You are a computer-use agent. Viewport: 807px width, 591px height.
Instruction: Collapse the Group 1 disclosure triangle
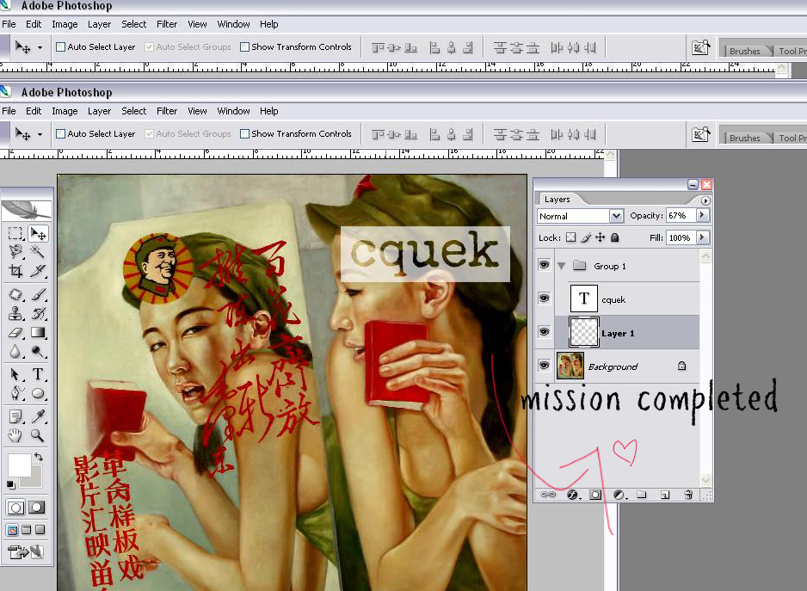tap(562, 266)
